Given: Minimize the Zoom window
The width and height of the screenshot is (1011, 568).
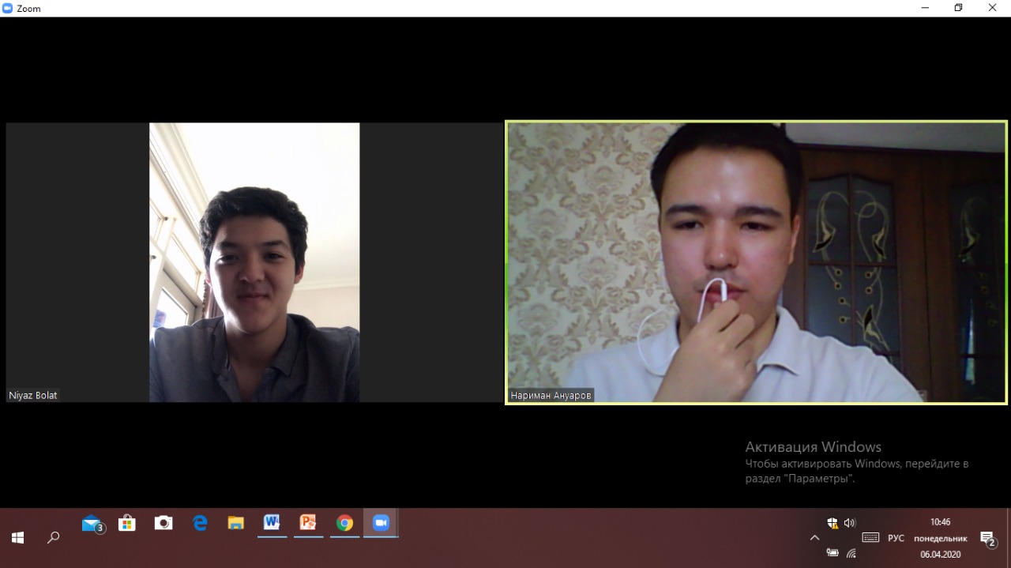Looking at the screenshot, I should 925,8.
